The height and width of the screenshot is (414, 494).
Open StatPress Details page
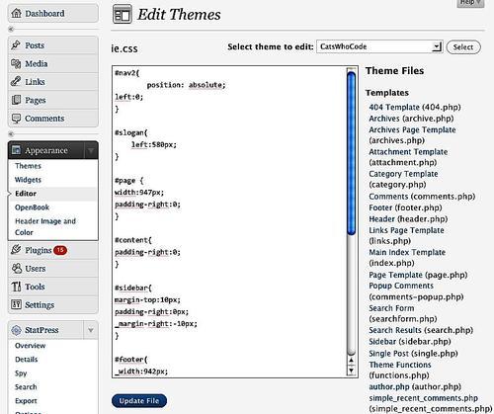(x=26, y=360)
